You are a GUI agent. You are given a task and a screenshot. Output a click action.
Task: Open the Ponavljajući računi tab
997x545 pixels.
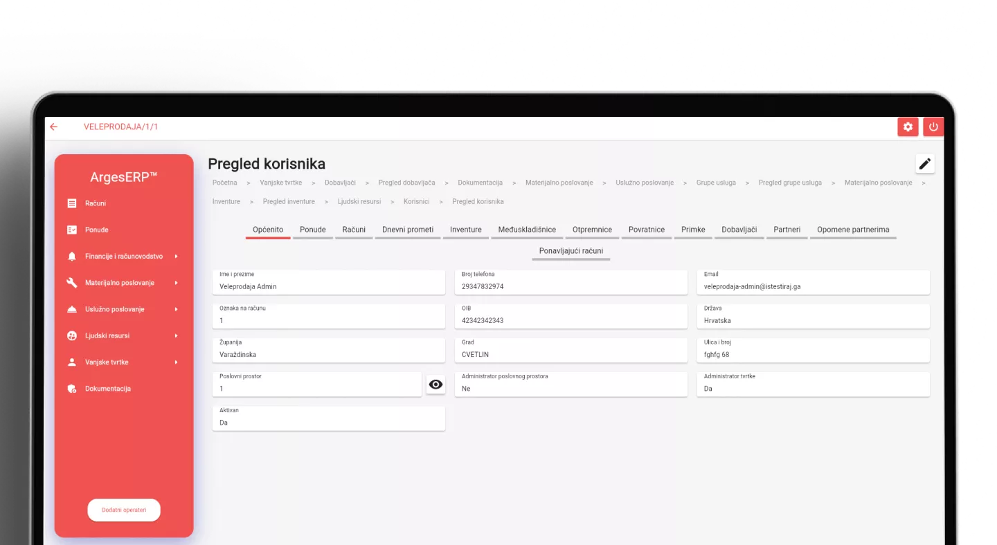click(x=571, y=250)
